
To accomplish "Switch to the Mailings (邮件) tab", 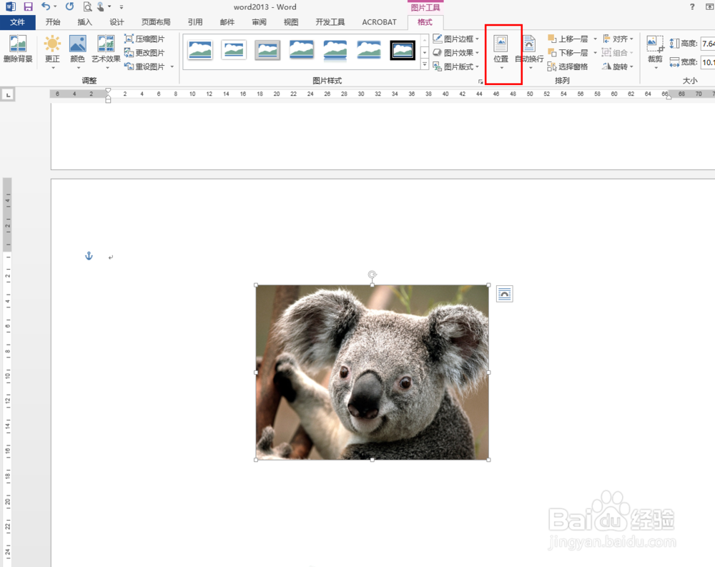I will point(227,22).
